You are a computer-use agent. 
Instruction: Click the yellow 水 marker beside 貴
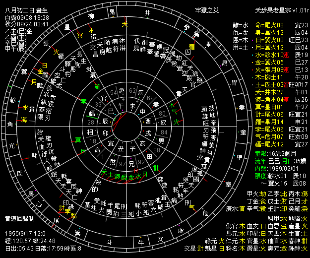coord(25,108)
